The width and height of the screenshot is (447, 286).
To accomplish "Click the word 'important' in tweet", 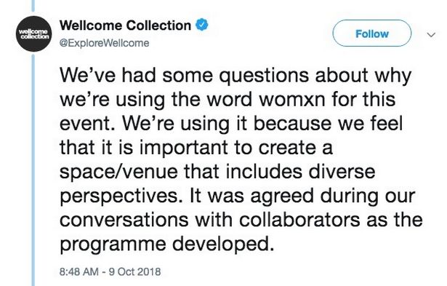I will point(184,148).
